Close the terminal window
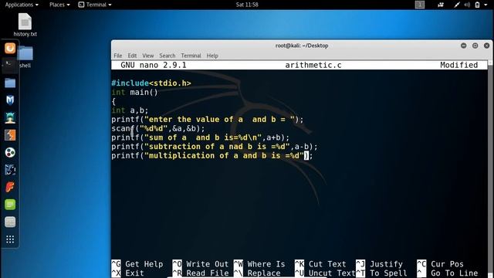 pos(486,46)
